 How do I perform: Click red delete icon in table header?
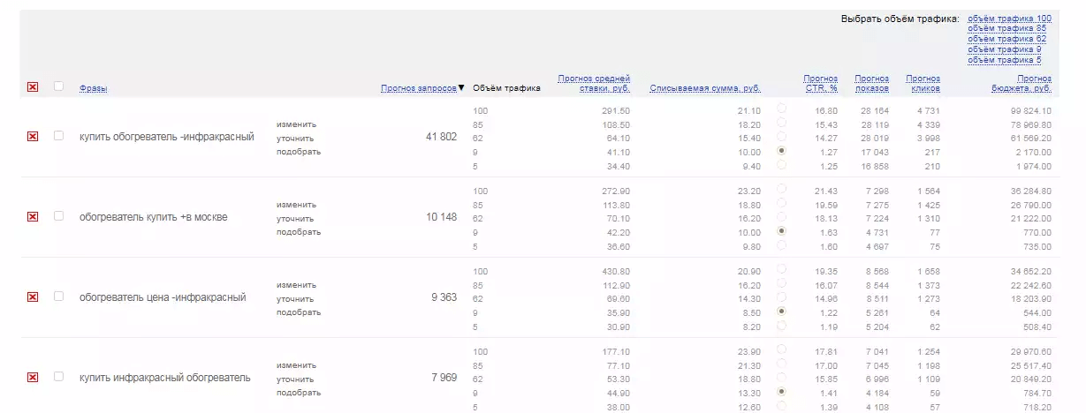(x=33, y=86)
